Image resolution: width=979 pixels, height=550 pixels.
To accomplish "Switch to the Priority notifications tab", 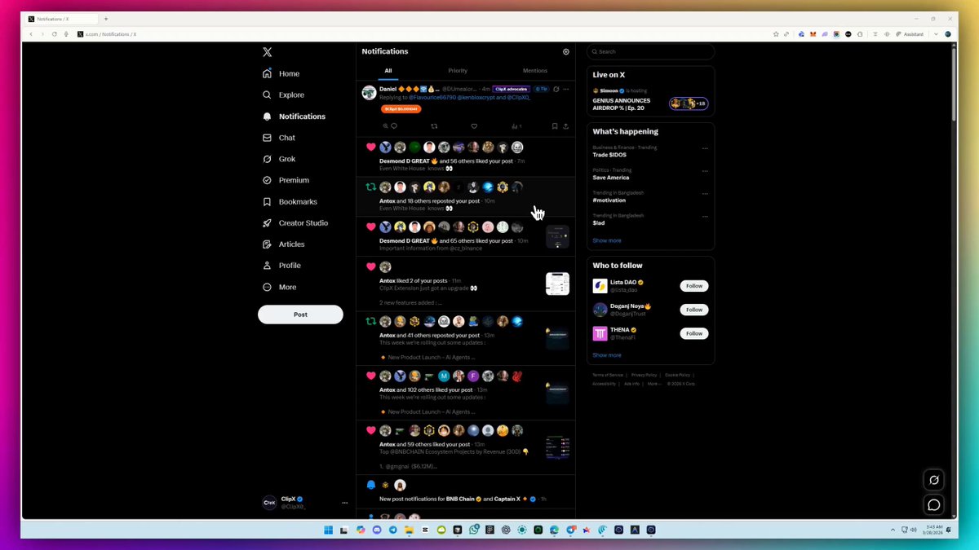I will 458,71.
